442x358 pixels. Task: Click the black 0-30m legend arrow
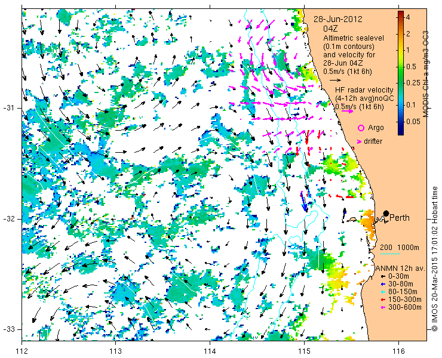383,277
